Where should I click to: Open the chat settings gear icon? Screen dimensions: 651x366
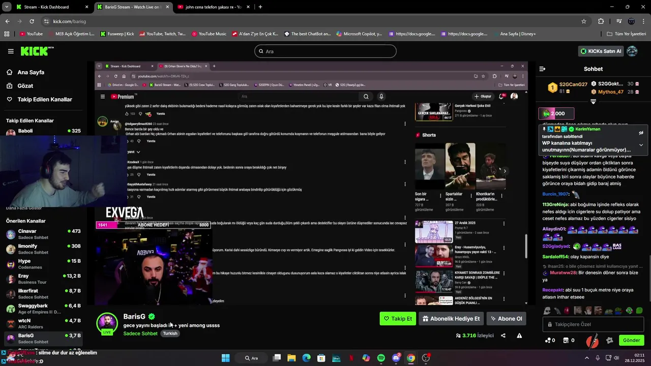tap(610, 341)
